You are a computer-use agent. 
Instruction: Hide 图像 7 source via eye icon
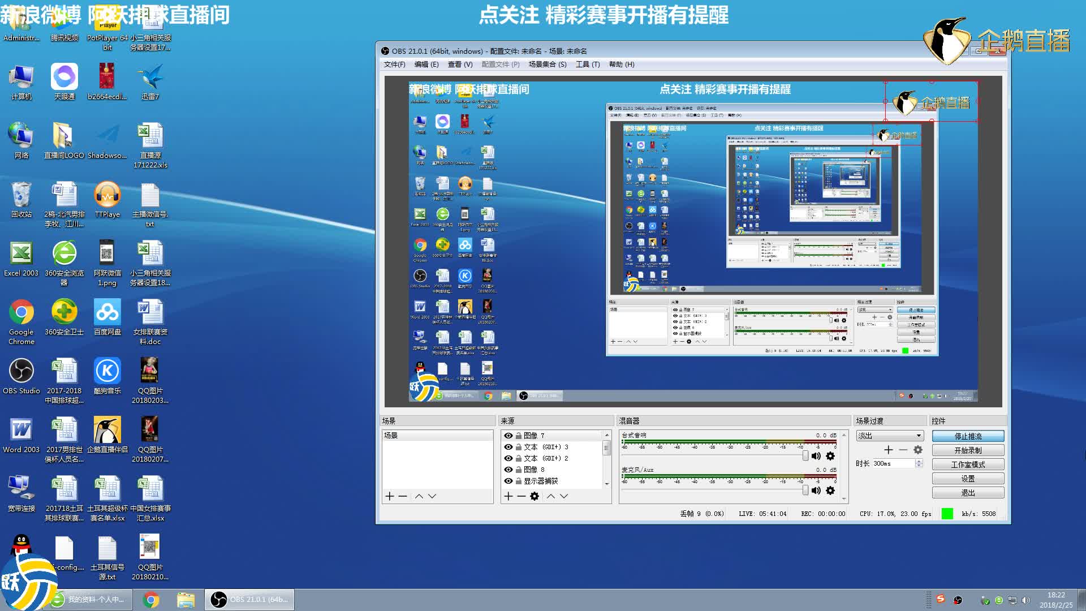pyautogui.click(x=508, y=436)
